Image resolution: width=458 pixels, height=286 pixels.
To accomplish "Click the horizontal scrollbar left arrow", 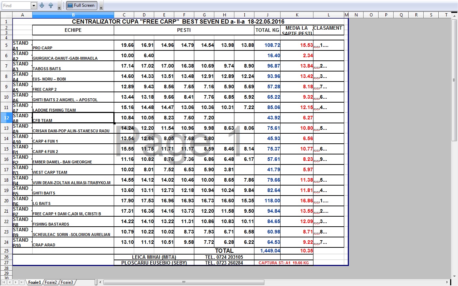I will (x=101, y=282).
